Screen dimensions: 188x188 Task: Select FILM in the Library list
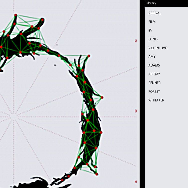click(152, 22)
